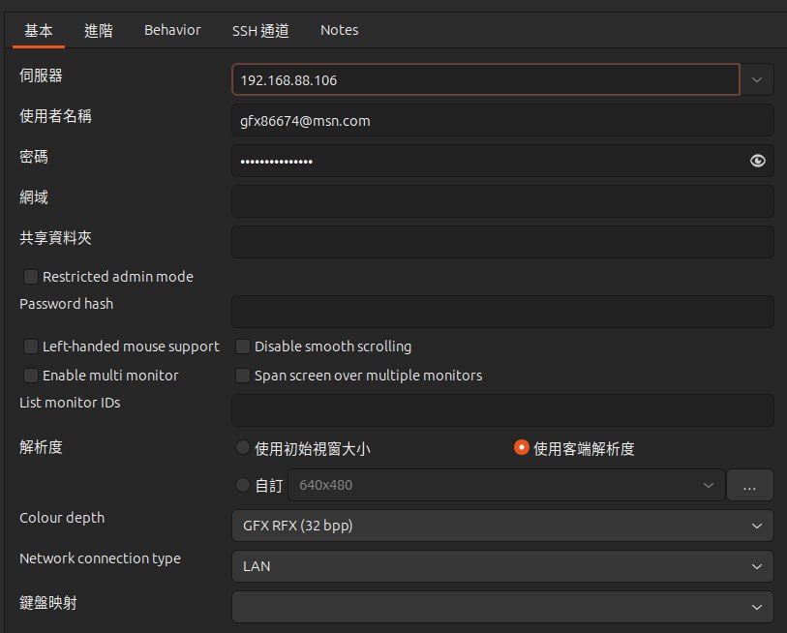Tick Span screen over multiple monitors

(243, 376)
